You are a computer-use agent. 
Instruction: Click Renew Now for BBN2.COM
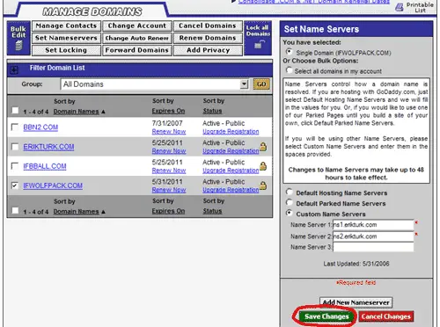click(x=169, y=132)
